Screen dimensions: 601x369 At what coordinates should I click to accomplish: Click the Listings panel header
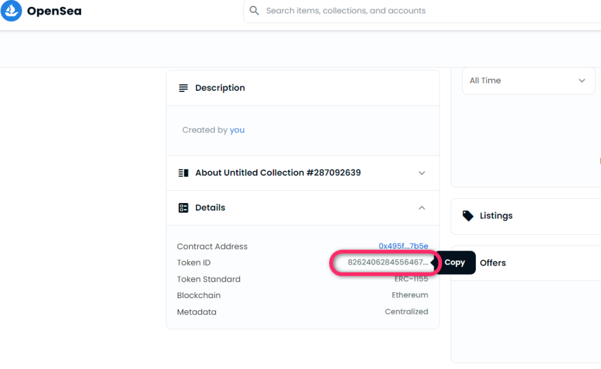point(496,216)
